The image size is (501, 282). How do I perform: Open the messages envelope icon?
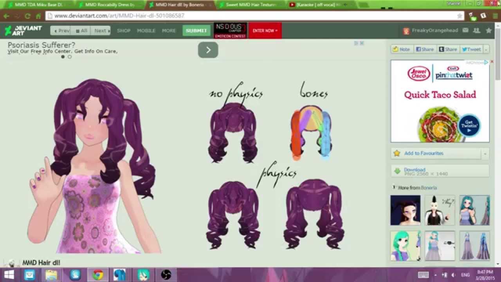tap(465, 31)
